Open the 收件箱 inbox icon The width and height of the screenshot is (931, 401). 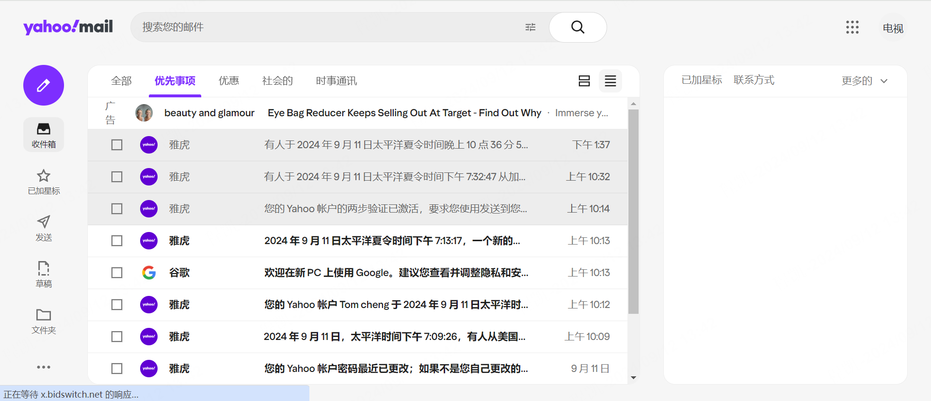pos(44,135)
